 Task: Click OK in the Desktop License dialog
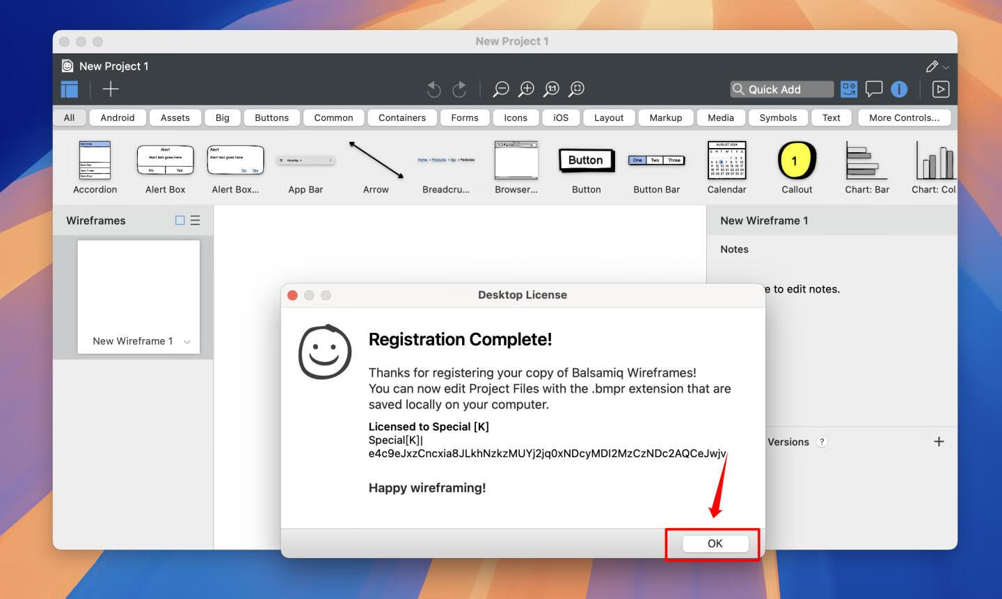(715, 543)
